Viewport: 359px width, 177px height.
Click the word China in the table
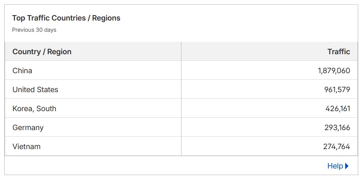pos(22,70)
